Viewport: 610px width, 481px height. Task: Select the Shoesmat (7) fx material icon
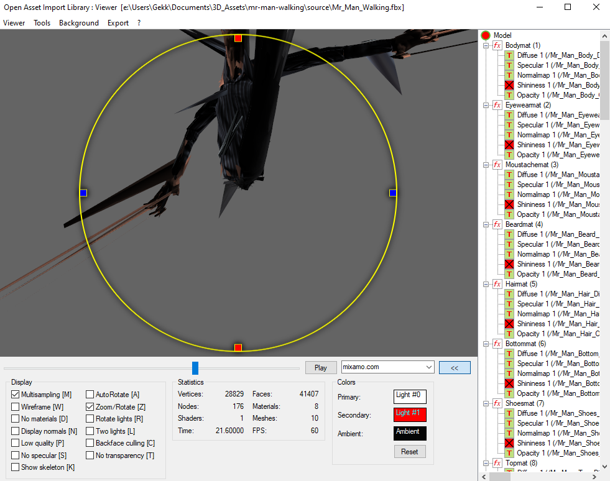[497, 403]
